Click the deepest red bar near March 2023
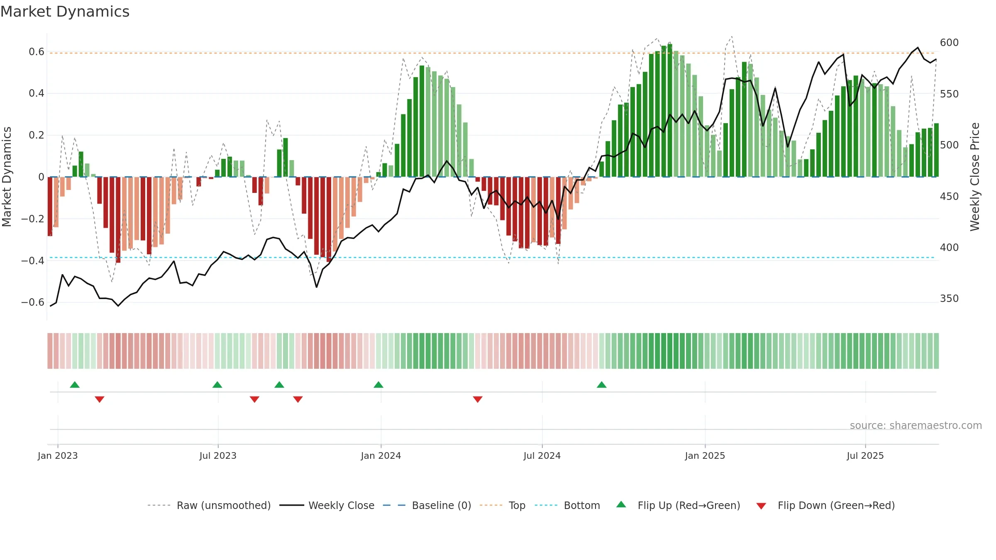This screenshot has width=996, height=560. click(118, 220)
